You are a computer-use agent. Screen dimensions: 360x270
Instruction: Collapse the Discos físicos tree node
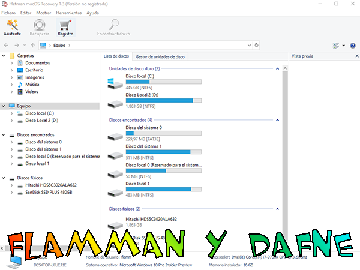pos(4,178)
